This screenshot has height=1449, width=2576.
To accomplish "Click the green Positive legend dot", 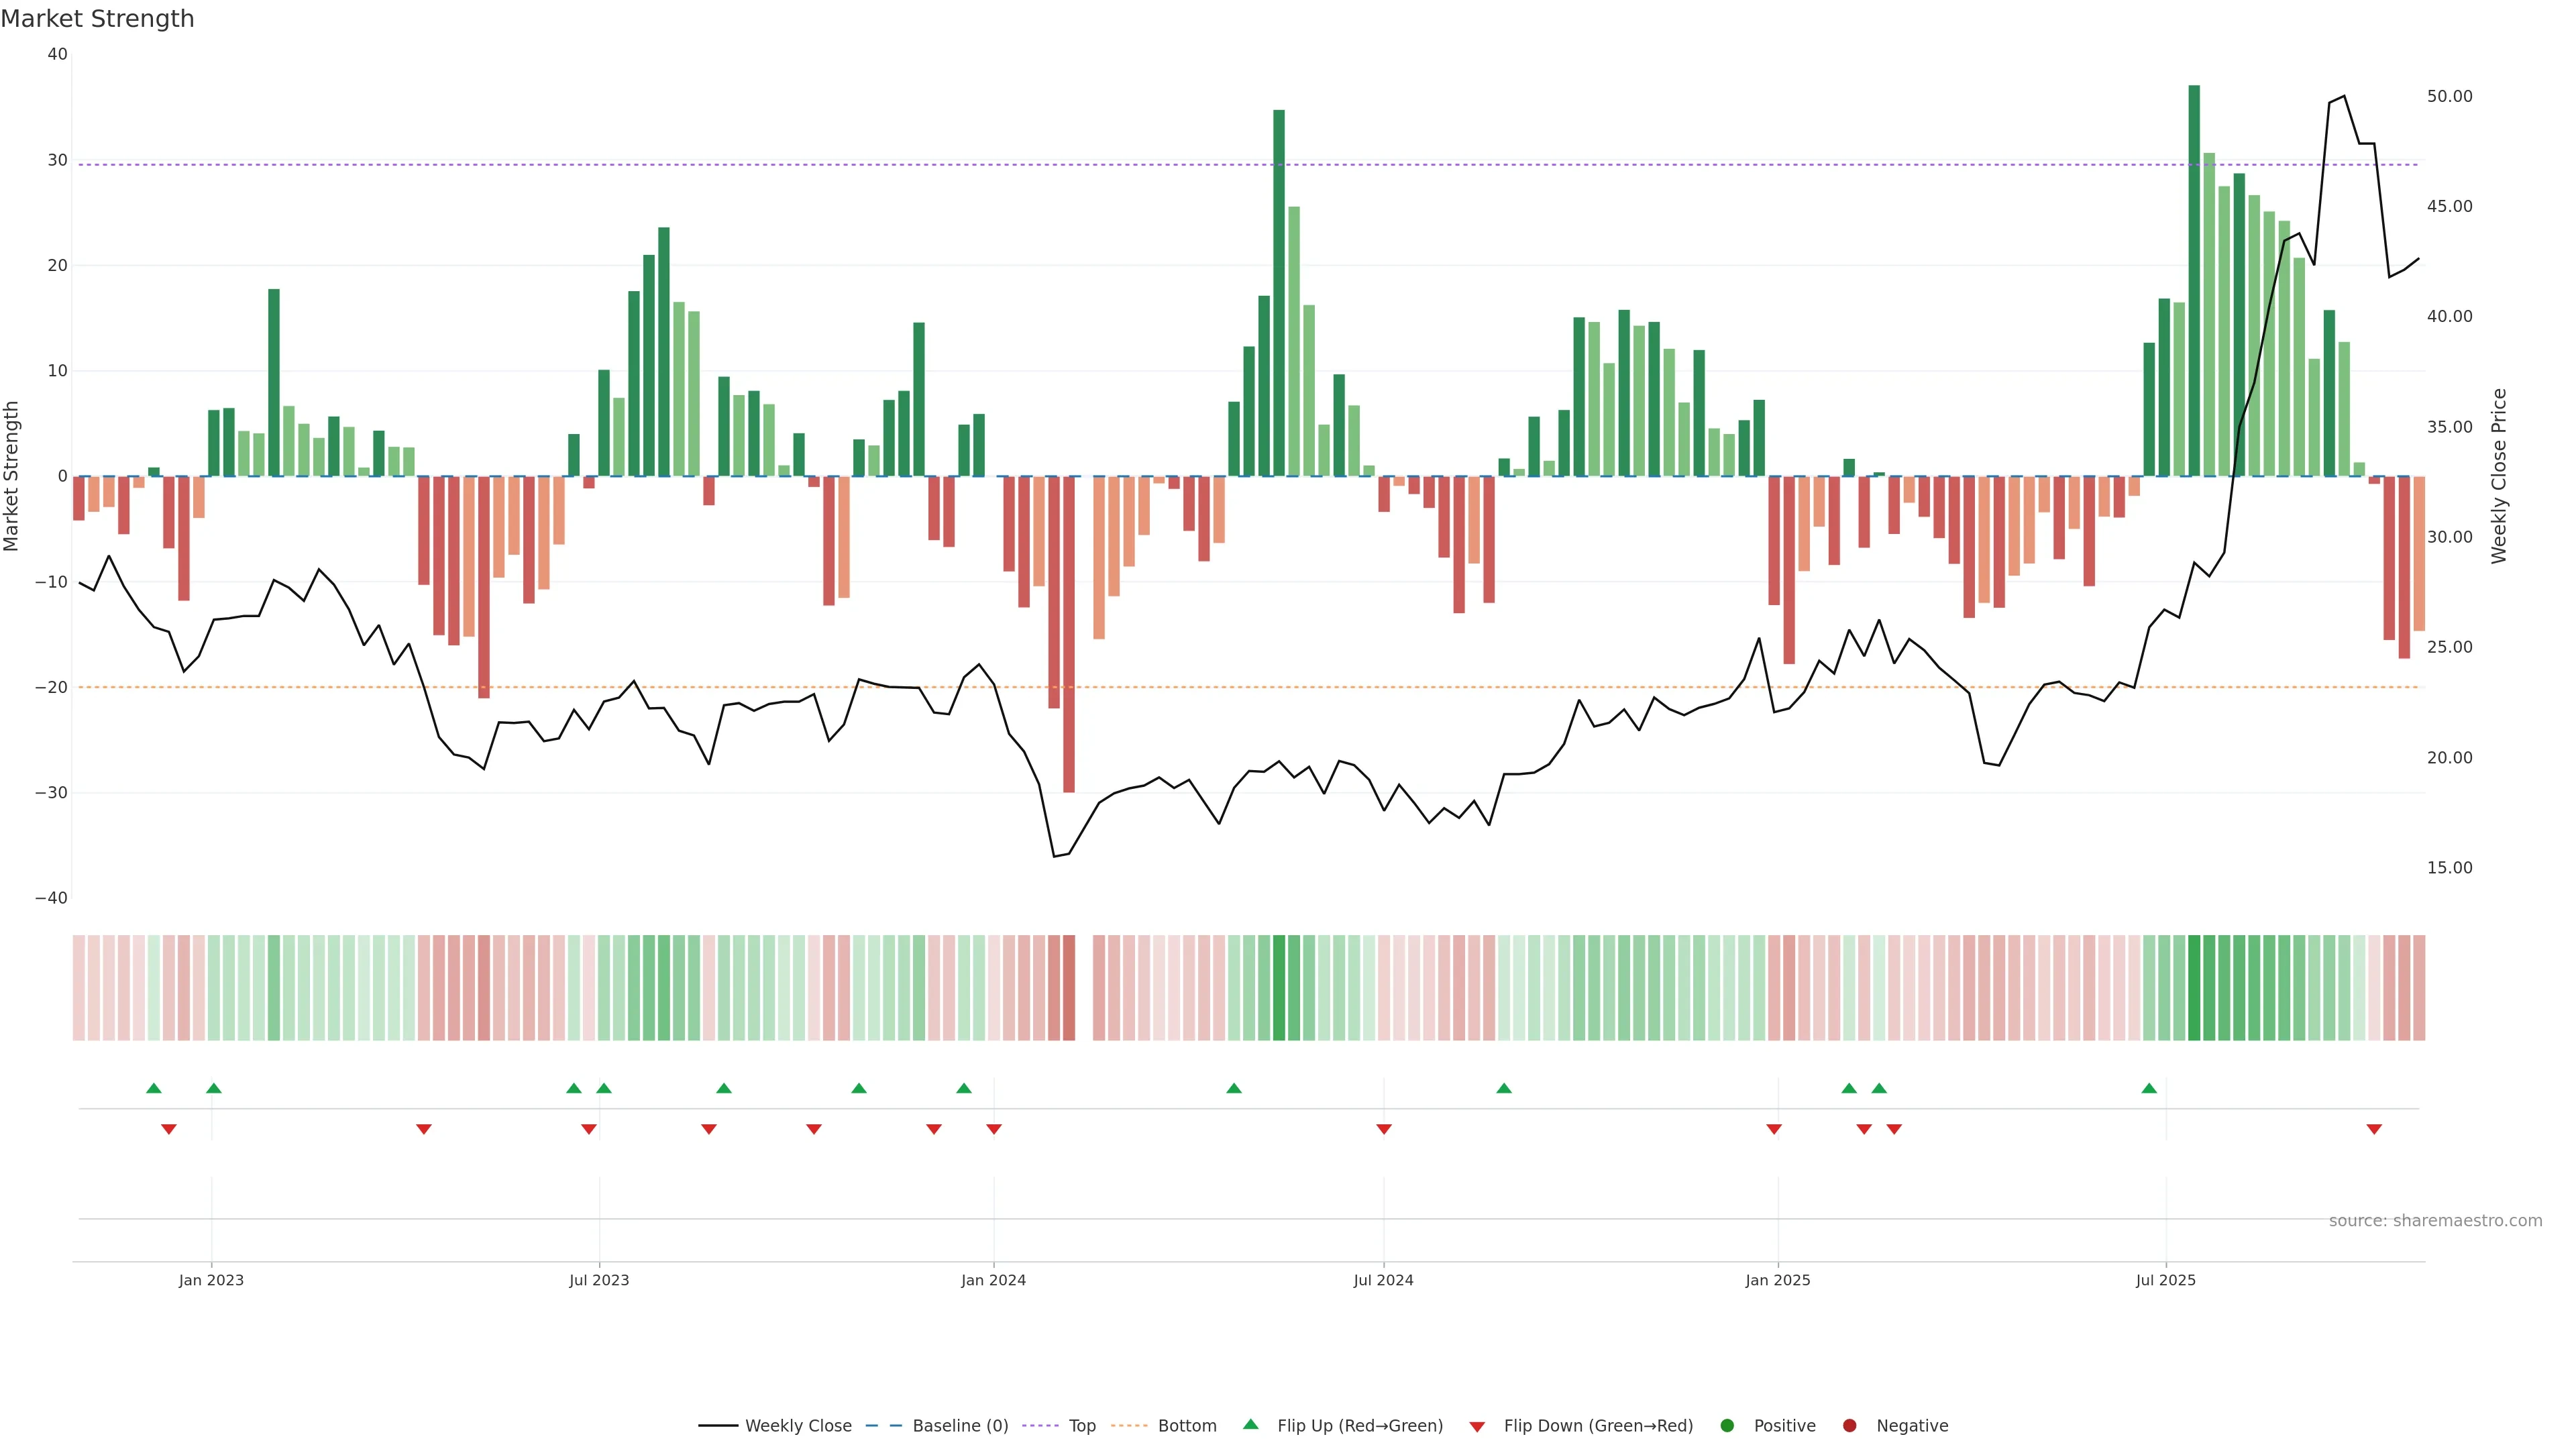I will pos(1727,1425).
